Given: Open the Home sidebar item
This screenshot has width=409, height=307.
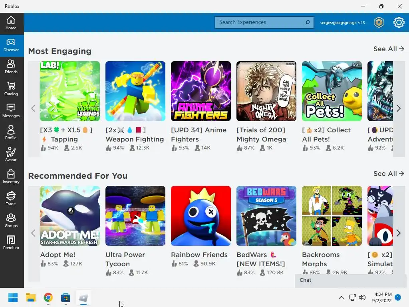Looking at the screenshot, I should click(11, 23).
